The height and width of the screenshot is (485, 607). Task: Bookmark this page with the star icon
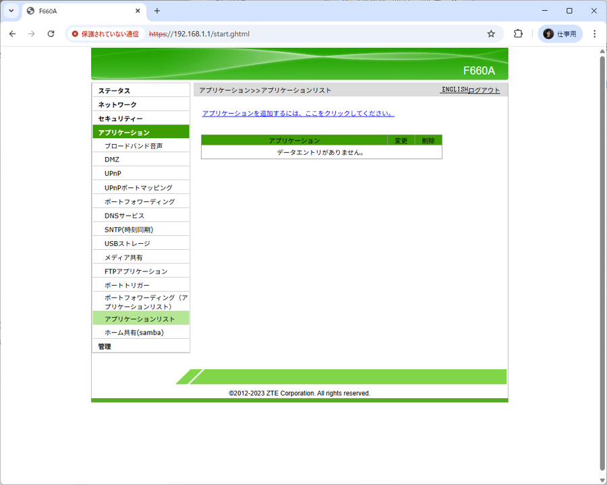click(x=491, y=34)
